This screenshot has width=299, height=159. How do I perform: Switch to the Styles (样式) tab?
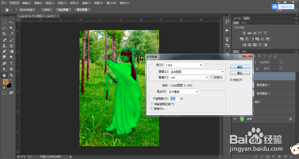tap(244, 23)
